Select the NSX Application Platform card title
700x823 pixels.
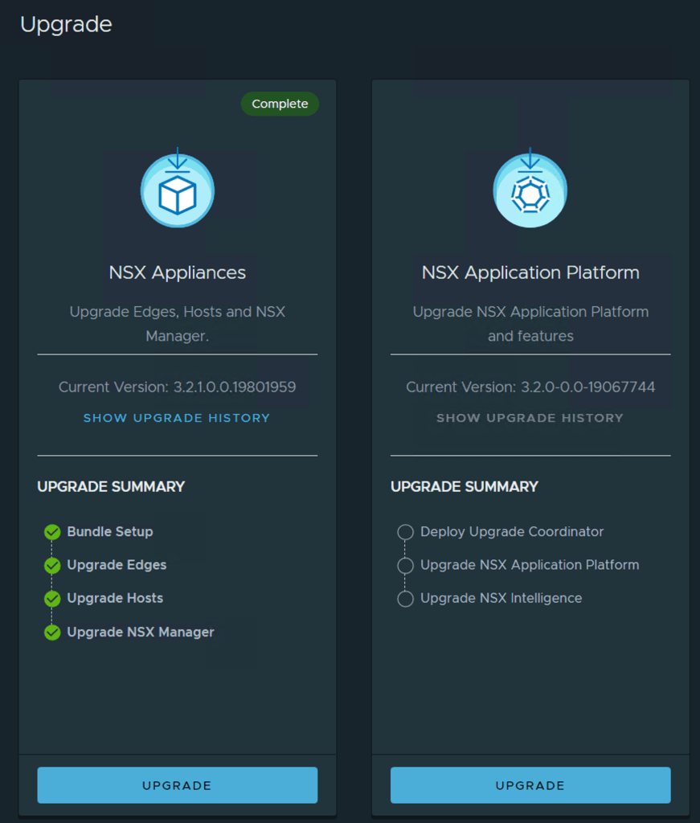[530, 272]
